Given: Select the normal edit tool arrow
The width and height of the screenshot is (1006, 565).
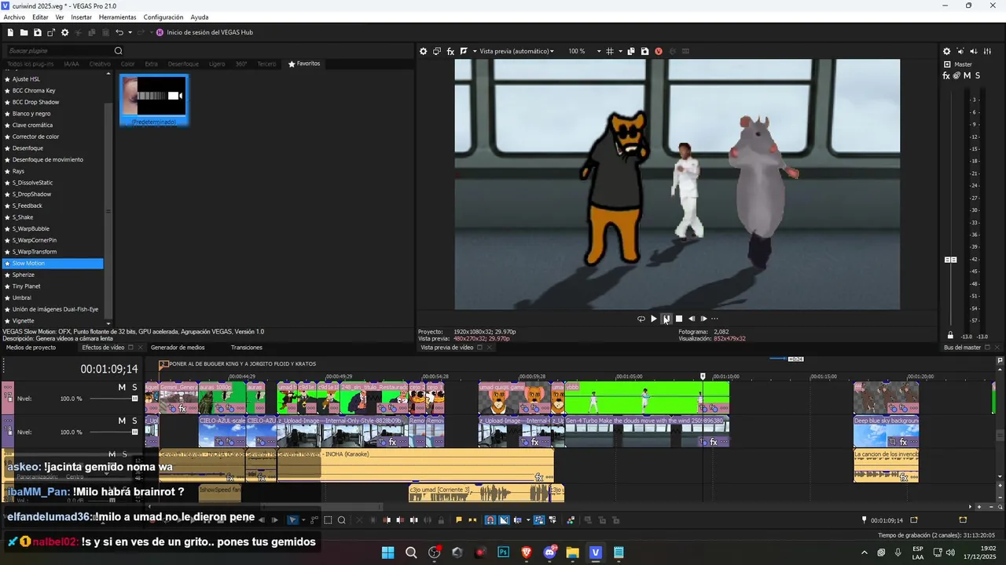Looking at the screenshot, I should click(x=292, y=519).
